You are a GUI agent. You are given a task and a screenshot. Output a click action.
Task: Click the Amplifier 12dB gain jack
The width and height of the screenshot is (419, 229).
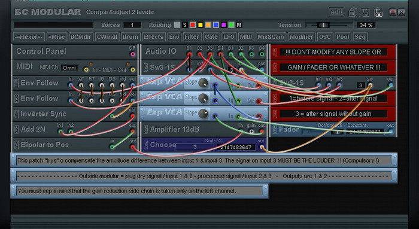(251, 132)
